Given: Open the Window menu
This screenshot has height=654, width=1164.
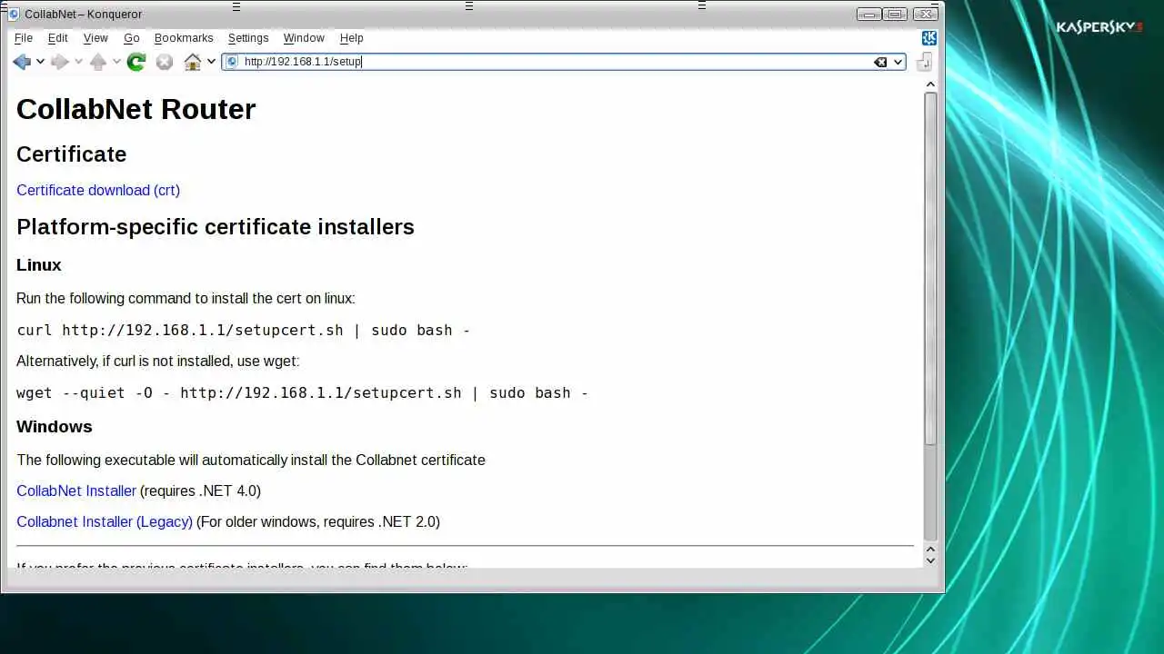Looking at the screenshot, I should tap(304, 38).
